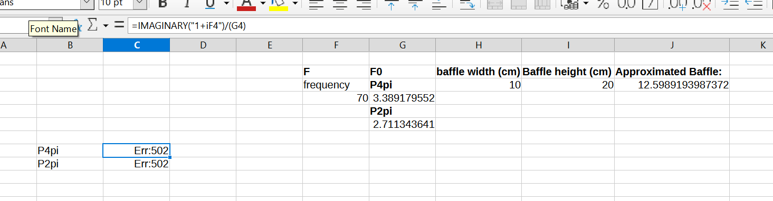The width and height of the screenshot is (773, 201).
Task: Toggle underline formatting
Action: (x=209, y=4)
